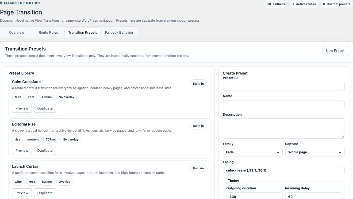Preview the Launch Curtain preset
Viewport: 353px width, 199px height.
click(22, 193)
